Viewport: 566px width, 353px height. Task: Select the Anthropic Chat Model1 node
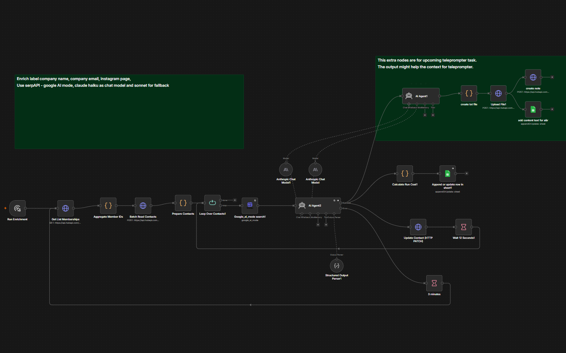[x=286, y=170]
